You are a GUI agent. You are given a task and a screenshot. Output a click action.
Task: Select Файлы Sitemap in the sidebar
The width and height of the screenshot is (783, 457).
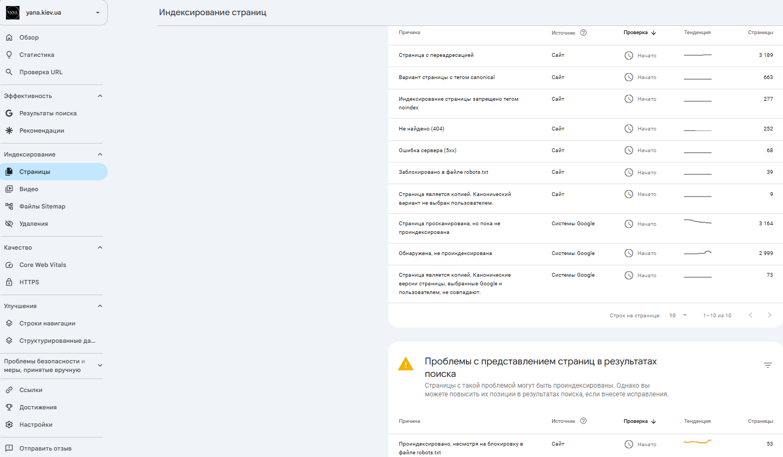[x=54, y=206]
